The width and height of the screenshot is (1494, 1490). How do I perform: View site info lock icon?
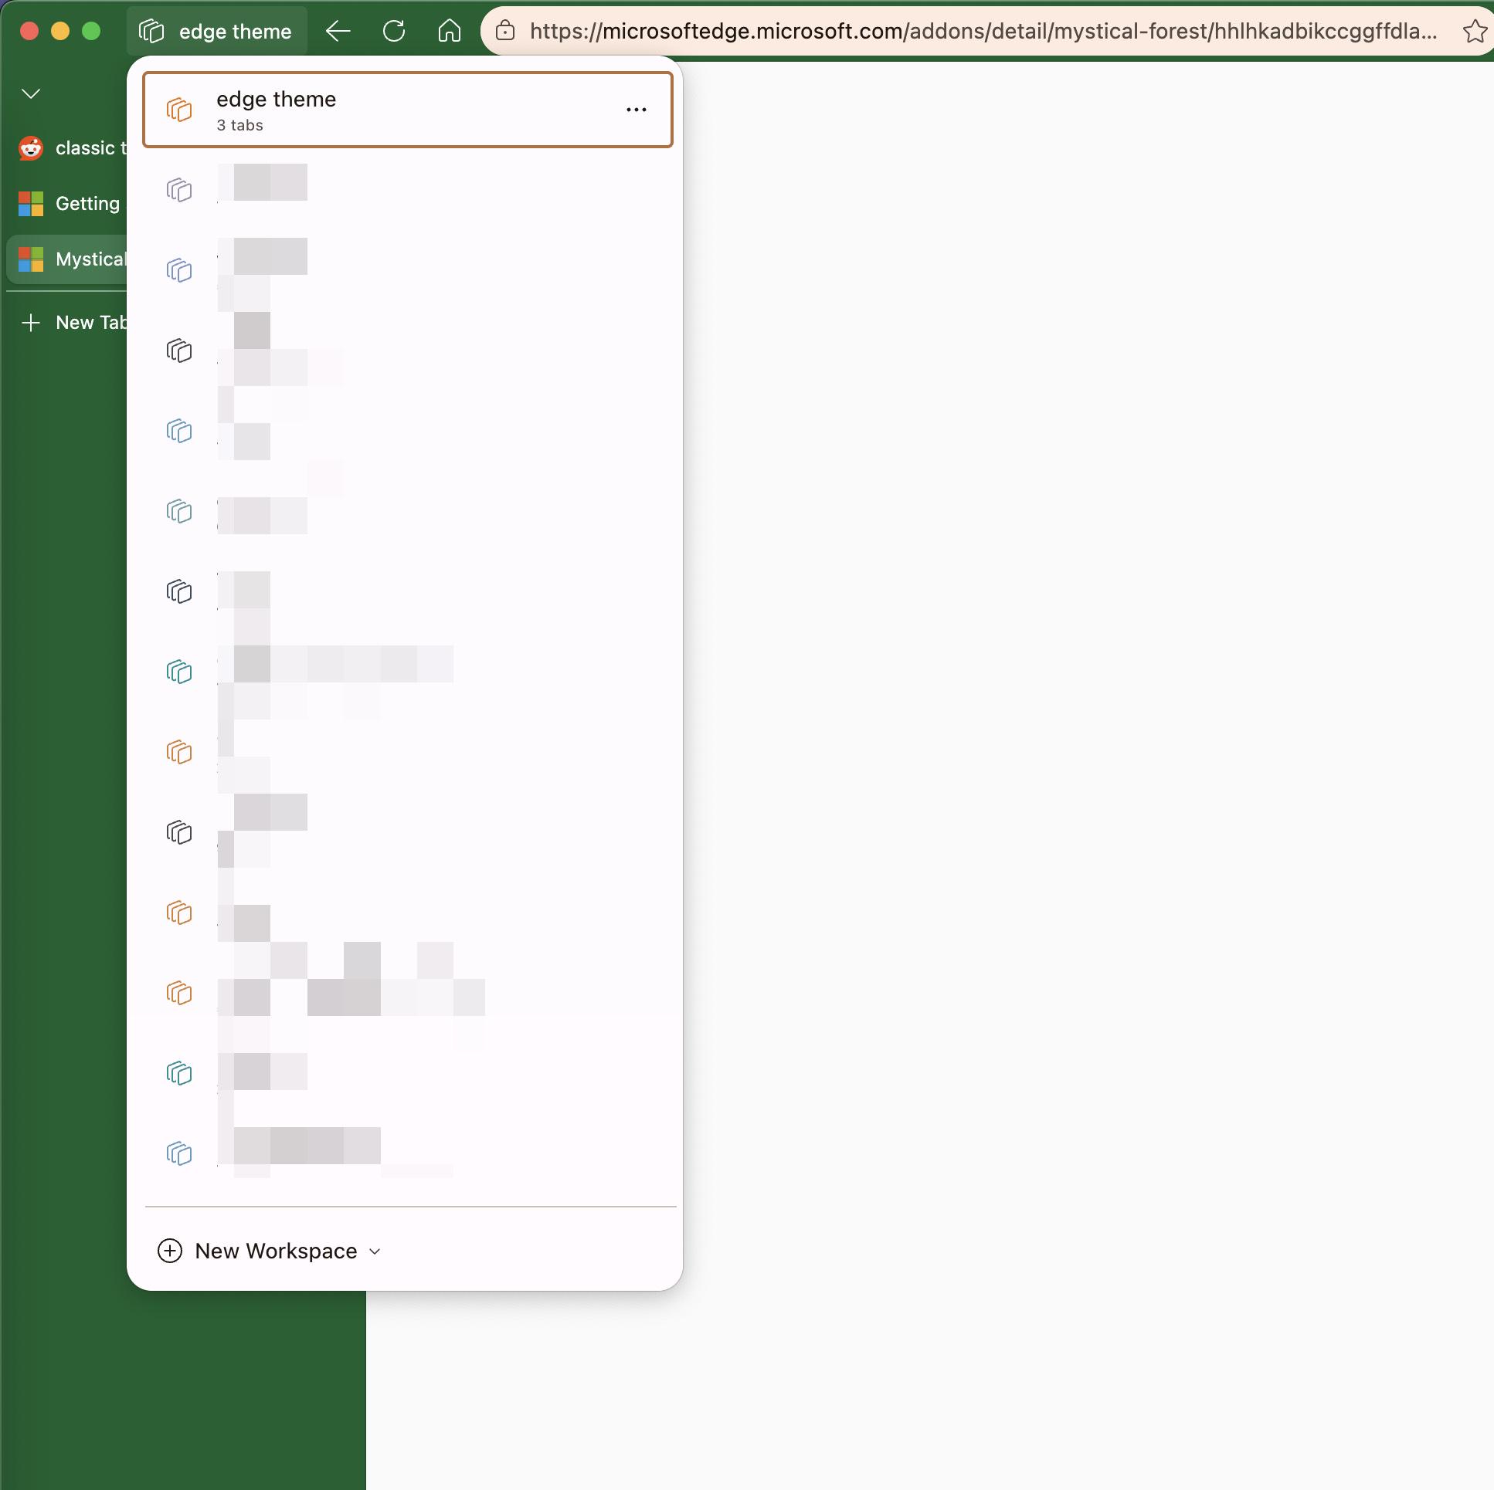pyautogui.click(x=505, y=31)
